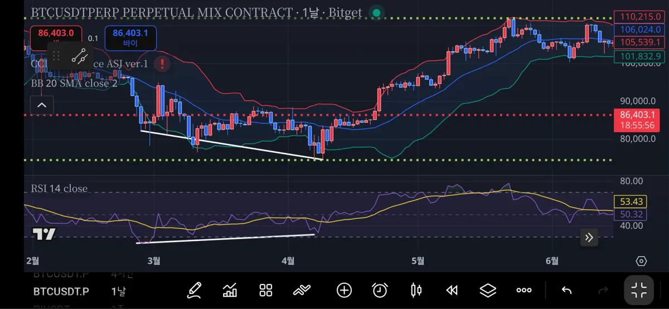Tap the 0.1 spread value between the order buttons
This screenshot has height=309, width=669.
pyautogui.click(x=93, y=38)
